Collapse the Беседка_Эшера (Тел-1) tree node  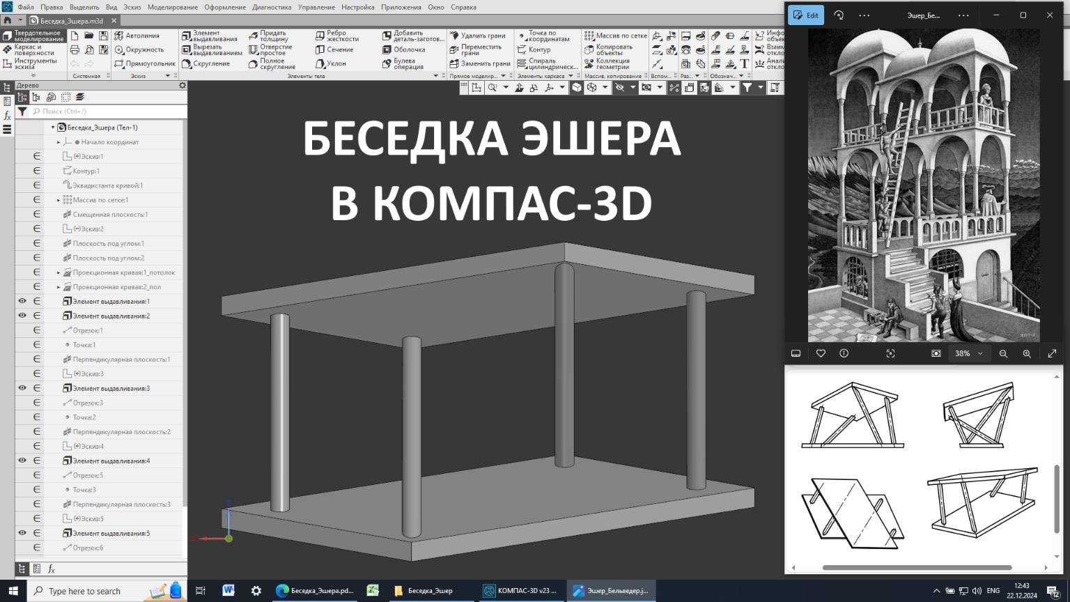tap(53, 128)
